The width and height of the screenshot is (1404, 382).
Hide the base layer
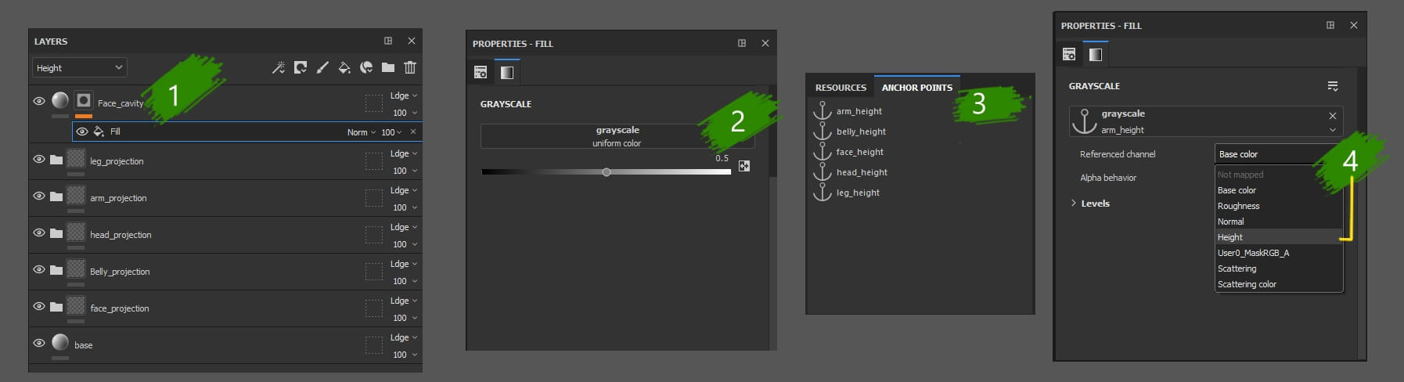(39, 344)
